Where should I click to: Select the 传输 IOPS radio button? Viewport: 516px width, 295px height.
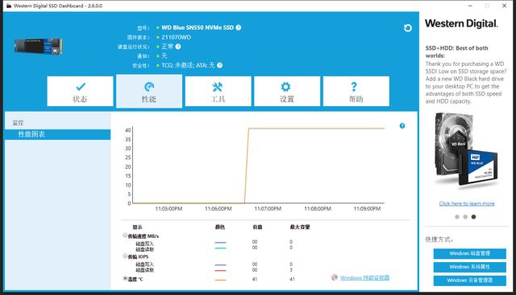[125, 256]
